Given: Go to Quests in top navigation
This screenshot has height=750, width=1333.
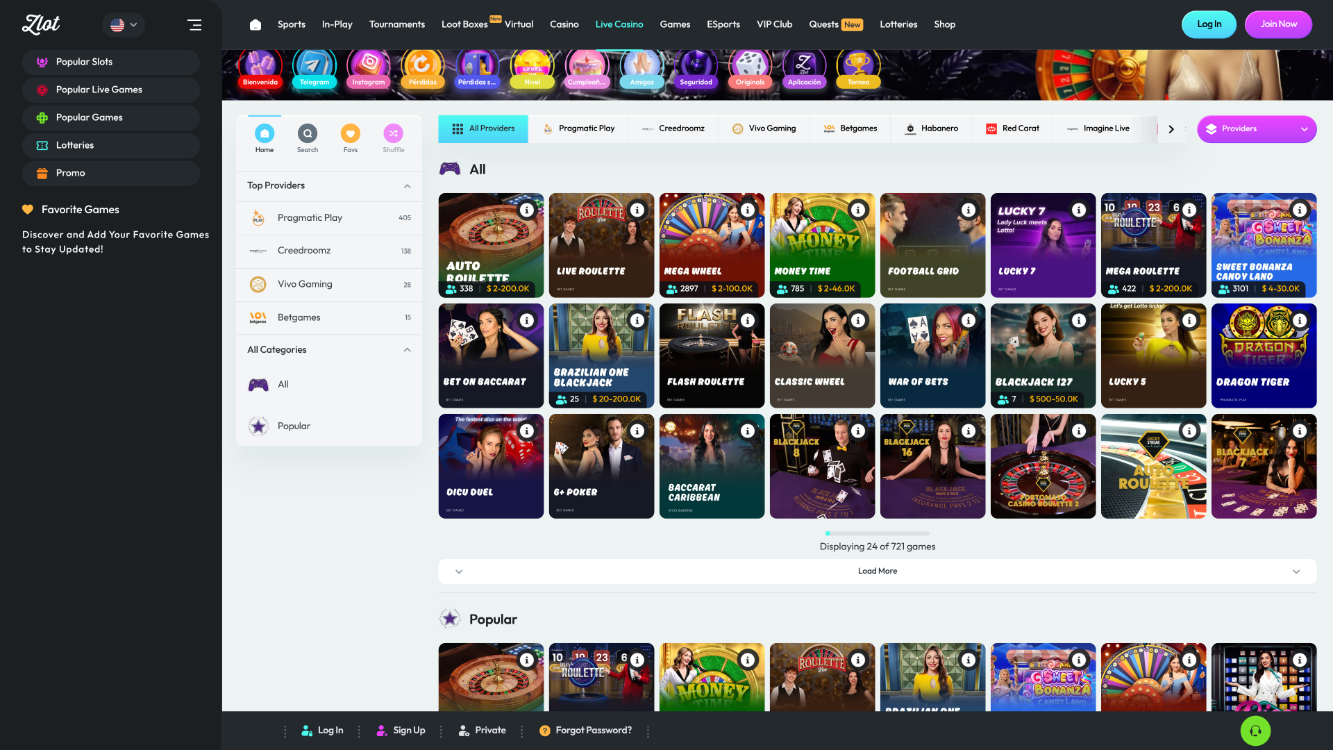Looking at the screenshot, I should tap(835, 24).
